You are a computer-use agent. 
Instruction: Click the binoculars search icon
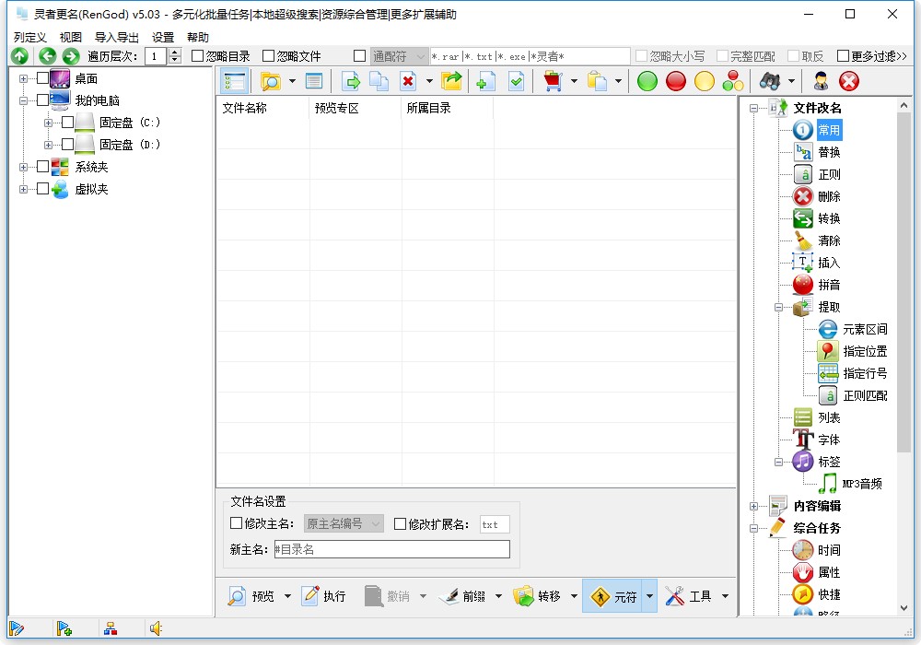pos(770,81)
